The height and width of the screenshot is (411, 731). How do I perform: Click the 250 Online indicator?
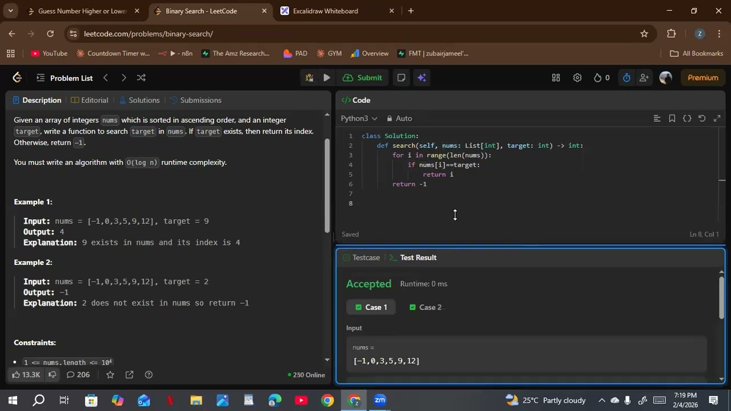tap(307, 375)
